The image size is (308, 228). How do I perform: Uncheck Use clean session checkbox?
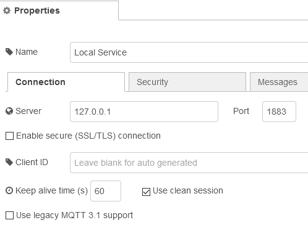pyautogui.click(x=146, y=192)
